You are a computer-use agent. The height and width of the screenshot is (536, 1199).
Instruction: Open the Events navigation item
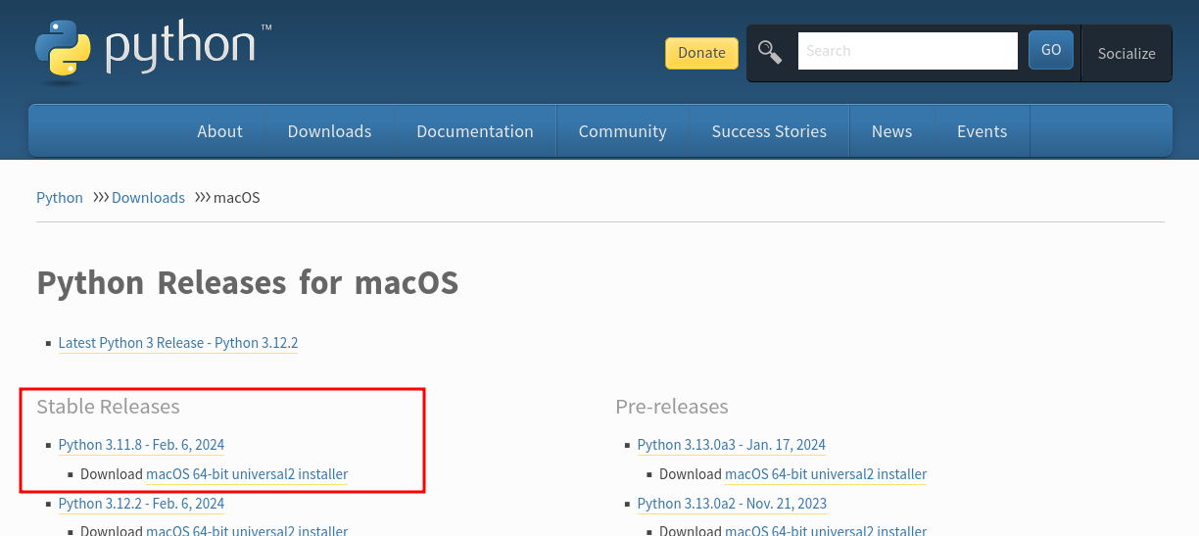[982, 131]
